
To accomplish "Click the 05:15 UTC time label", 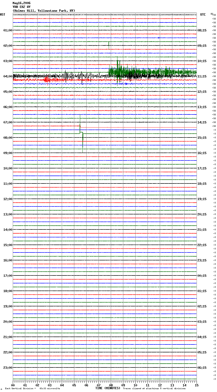I will coord(202,352).
